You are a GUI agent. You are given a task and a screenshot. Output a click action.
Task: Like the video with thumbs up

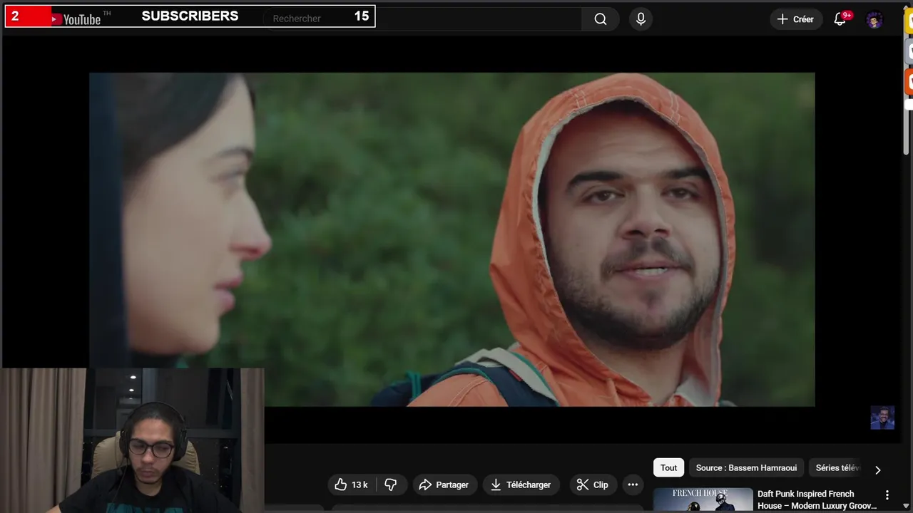click(x=352, y=484)
